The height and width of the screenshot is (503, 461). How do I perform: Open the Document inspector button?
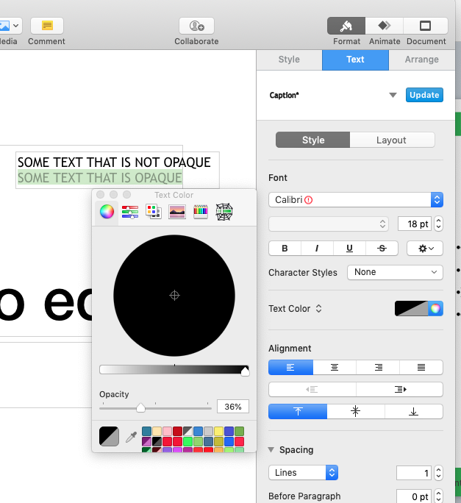426,26
